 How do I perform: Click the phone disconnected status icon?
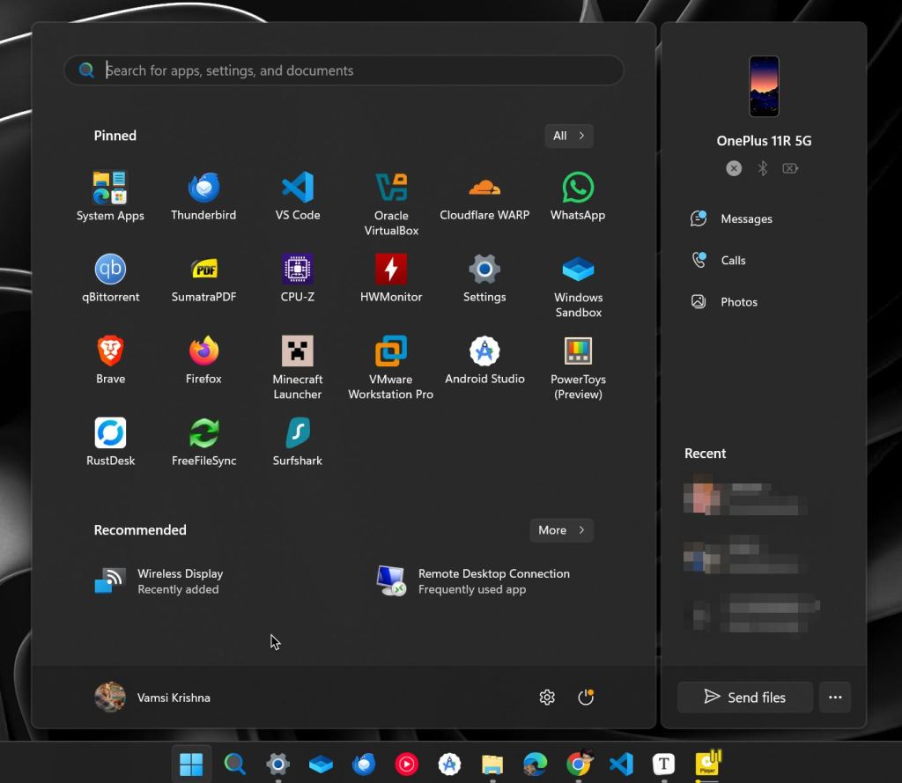pos(734,168)
